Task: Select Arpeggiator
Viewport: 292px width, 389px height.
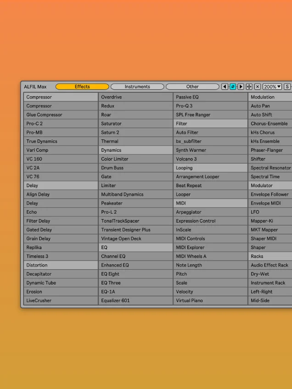Action: click(210, 212)
